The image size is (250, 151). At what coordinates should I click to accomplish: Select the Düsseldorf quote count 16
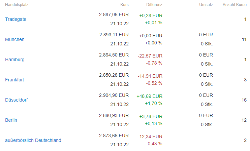(x=244, y=100)
